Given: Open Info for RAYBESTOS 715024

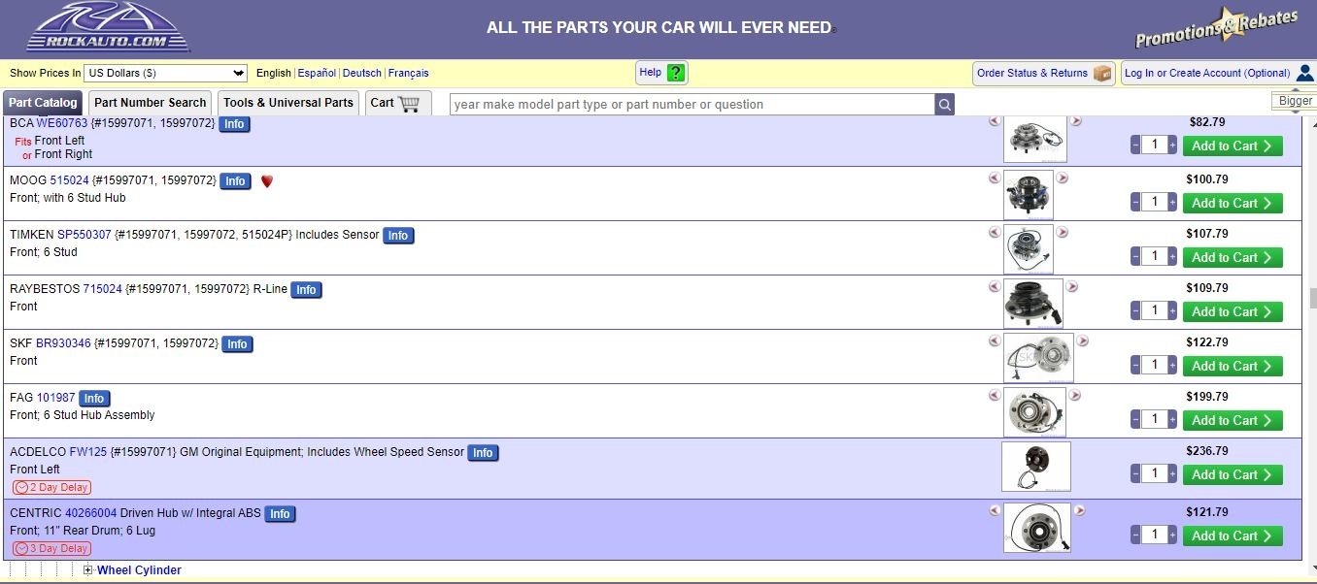Looking at the screenshot, I should (306, 290).
